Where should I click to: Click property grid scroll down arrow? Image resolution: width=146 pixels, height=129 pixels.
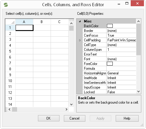pyautogui.click(x=138, y=92)
